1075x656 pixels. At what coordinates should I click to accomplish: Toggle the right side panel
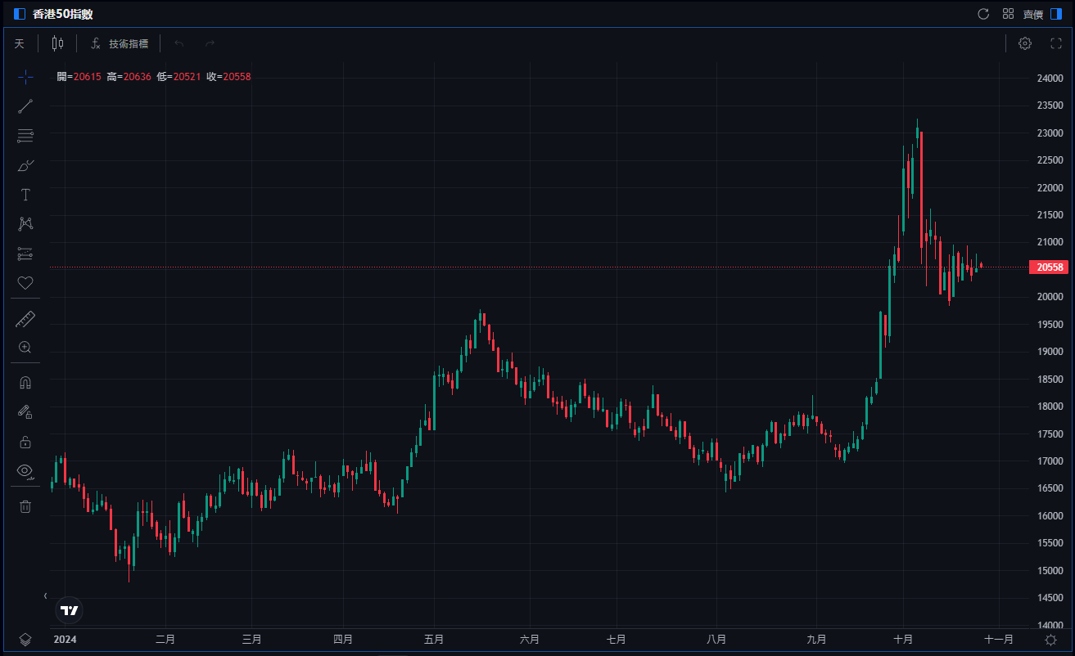click(1056, 14)
